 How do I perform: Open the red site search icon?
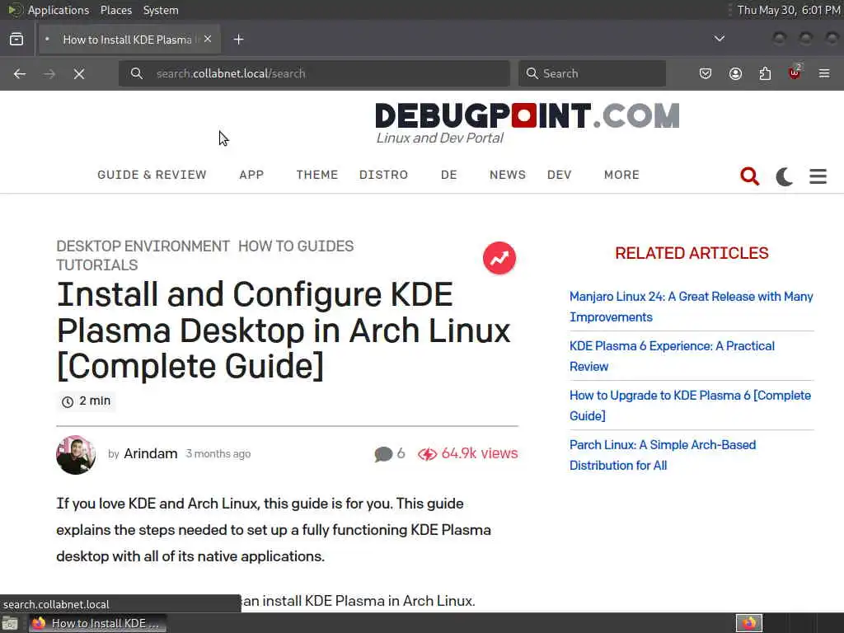pos(750,176)
